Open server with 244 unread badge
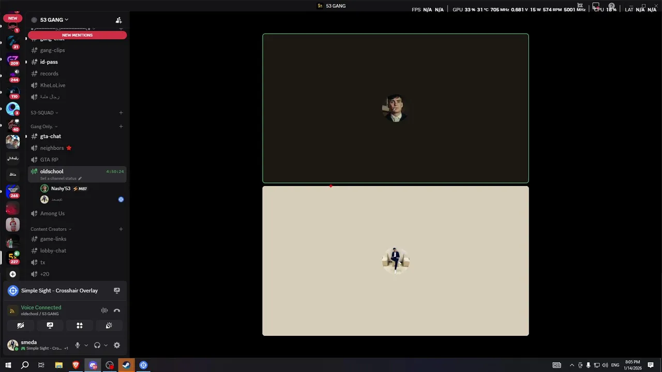The height and width of the screenshot is (372, 662). 13,76
